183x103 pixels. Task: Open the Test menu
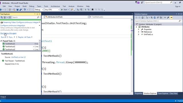[64, 6]
